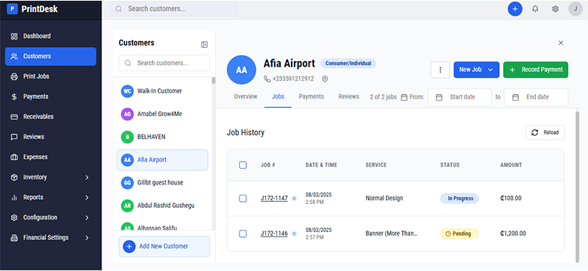This screenshot has width=588, height=271.
Task: Click the notifications bell icon
Action: (535, 9)
